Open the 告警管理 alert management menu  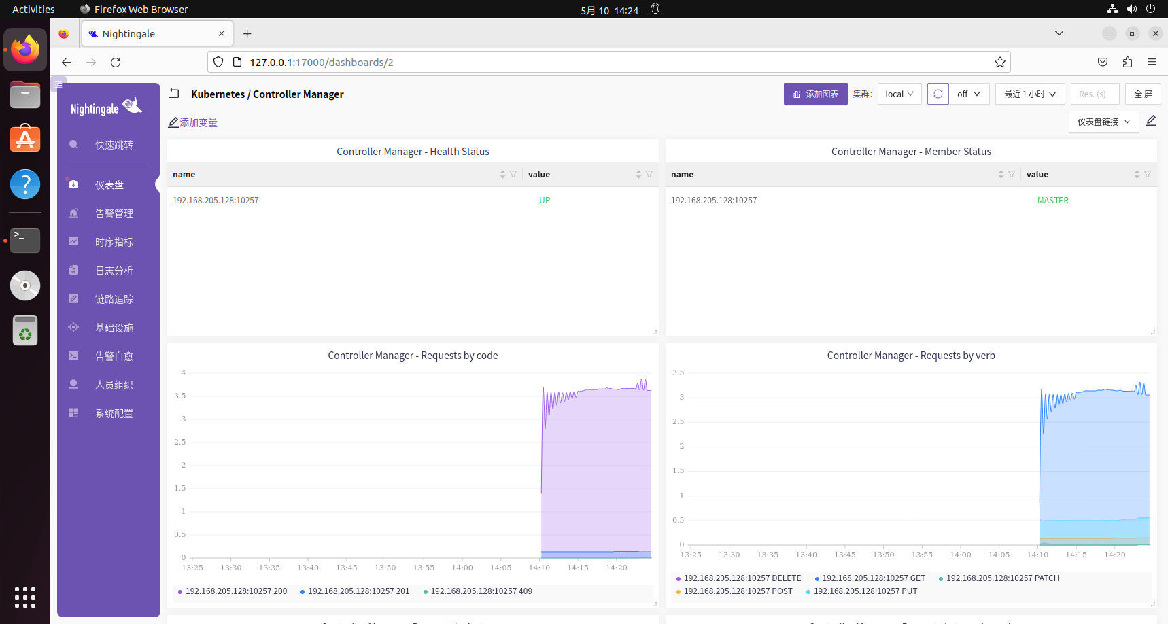click(x=114, y=213)
